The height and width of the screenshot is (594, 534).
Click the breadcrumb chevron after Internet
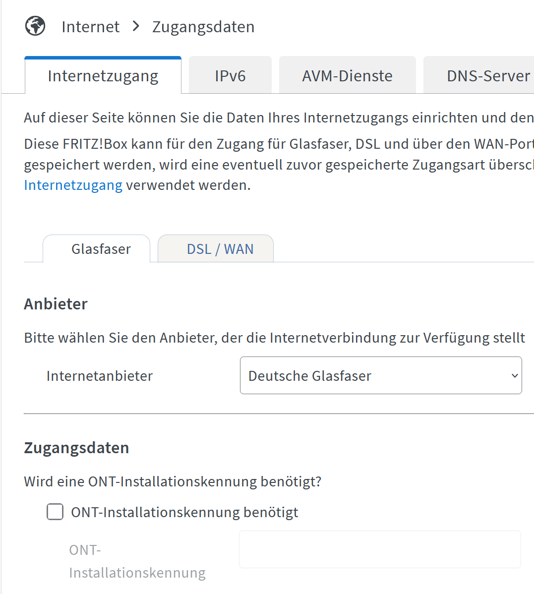point(136,26)
